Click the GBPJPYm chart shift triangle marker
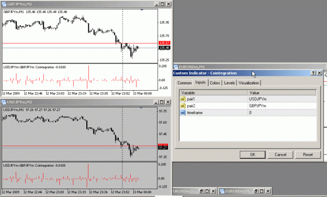Image resolution: width=327 pixels, height=197 pixels. coord(142,10)
